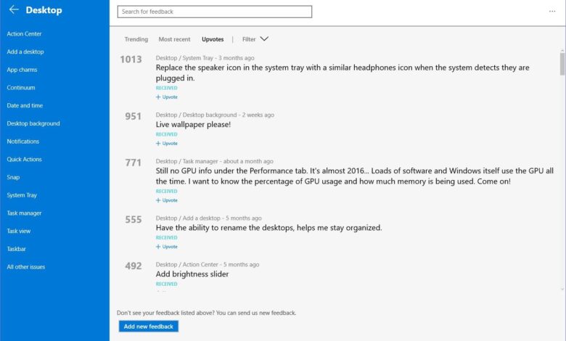Open Task view category
Image resolution: width=566 pixels, height=341 pixels.
(x=19, y=231)
